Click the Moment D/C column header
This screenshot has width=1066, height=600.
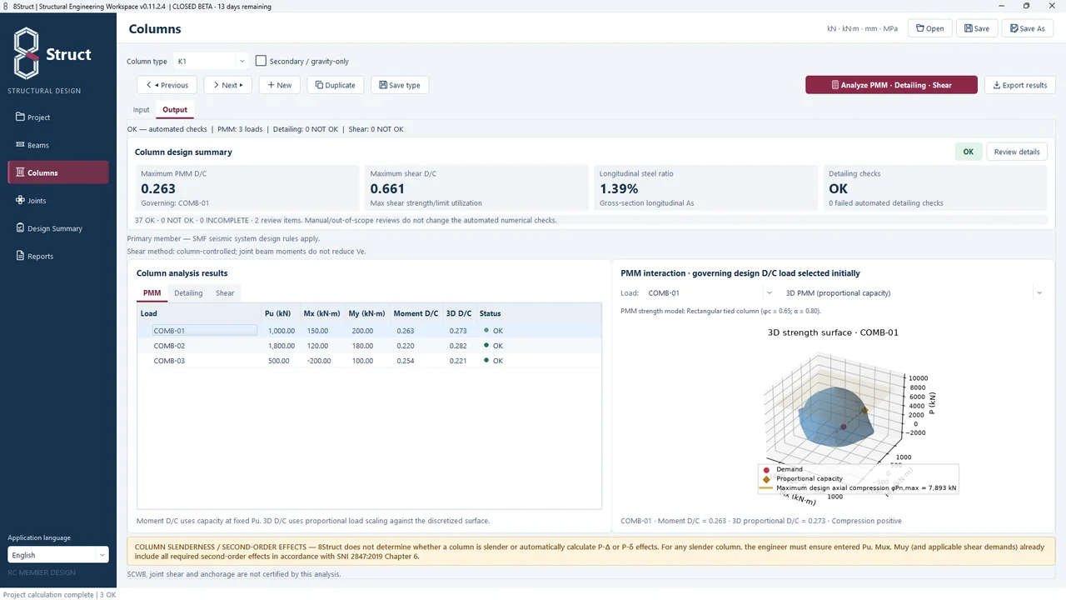click(x=416, y=313)
